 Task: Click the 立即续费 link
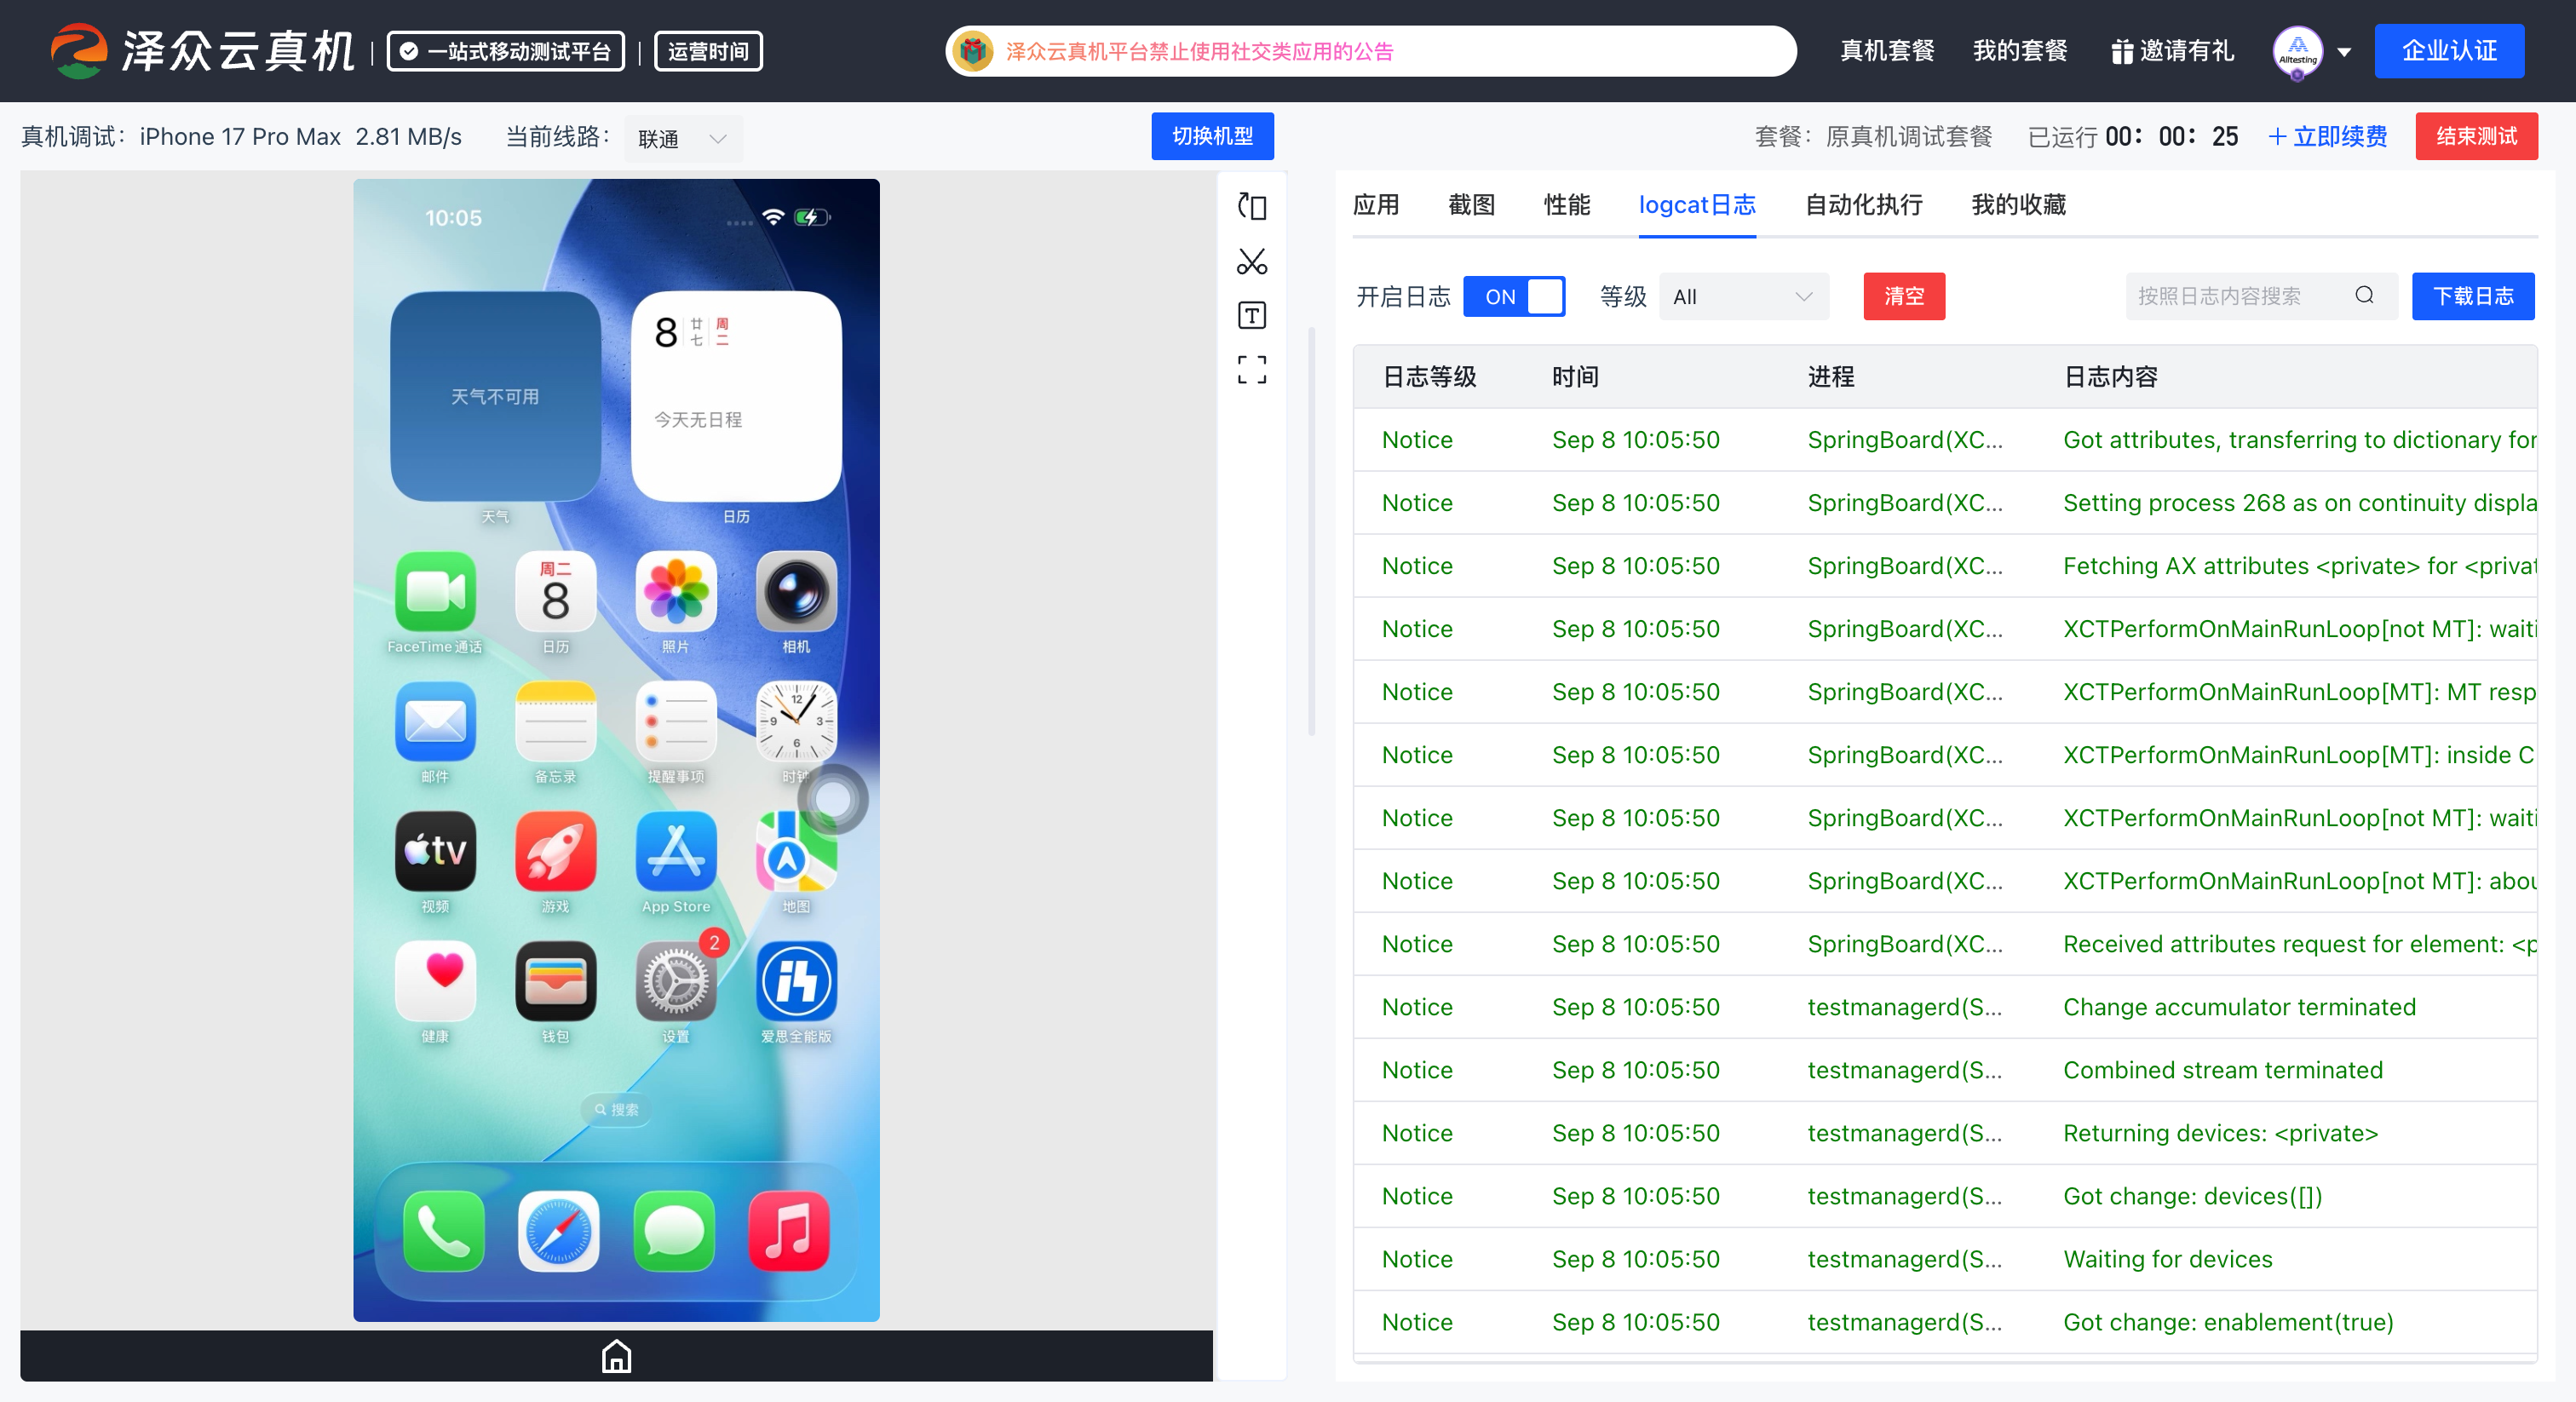coord(2327,137)
